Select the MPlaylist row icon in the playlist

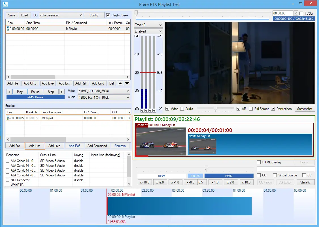point(9,29)
